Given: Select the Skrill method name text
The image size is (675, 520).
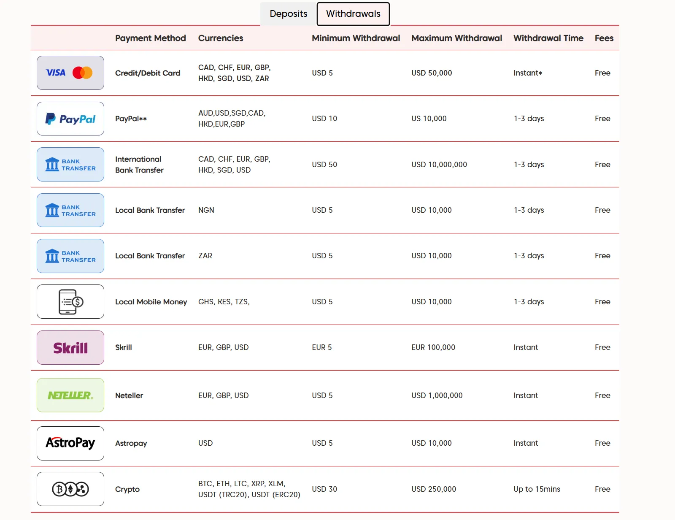Looking at the screenshot, I should [x=124, y=347].
